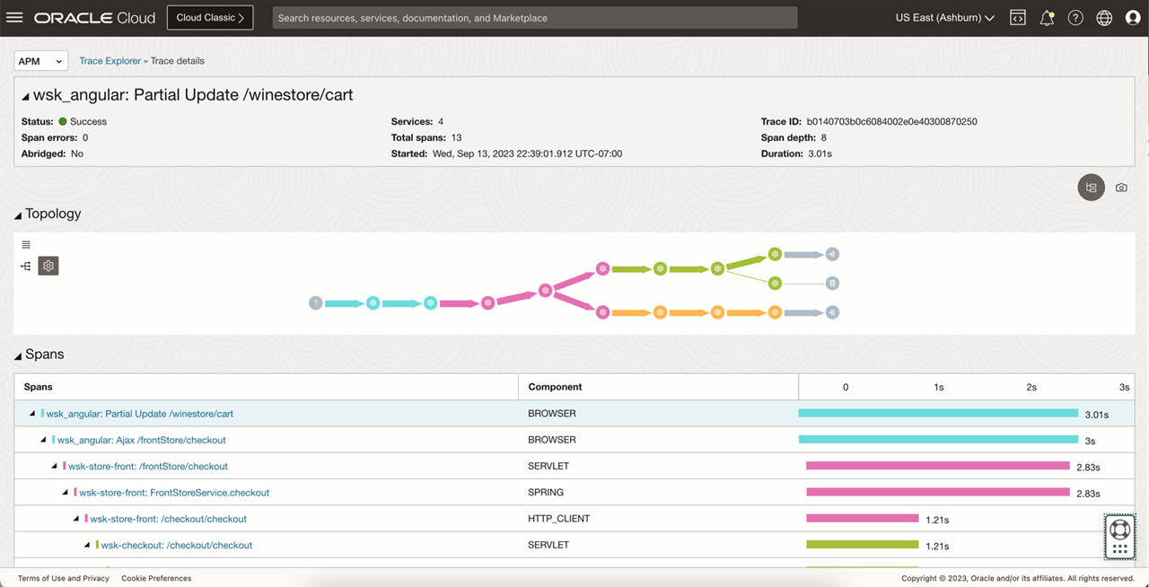Click the 3s cyan Ajax duration bar

pos(938,440)
